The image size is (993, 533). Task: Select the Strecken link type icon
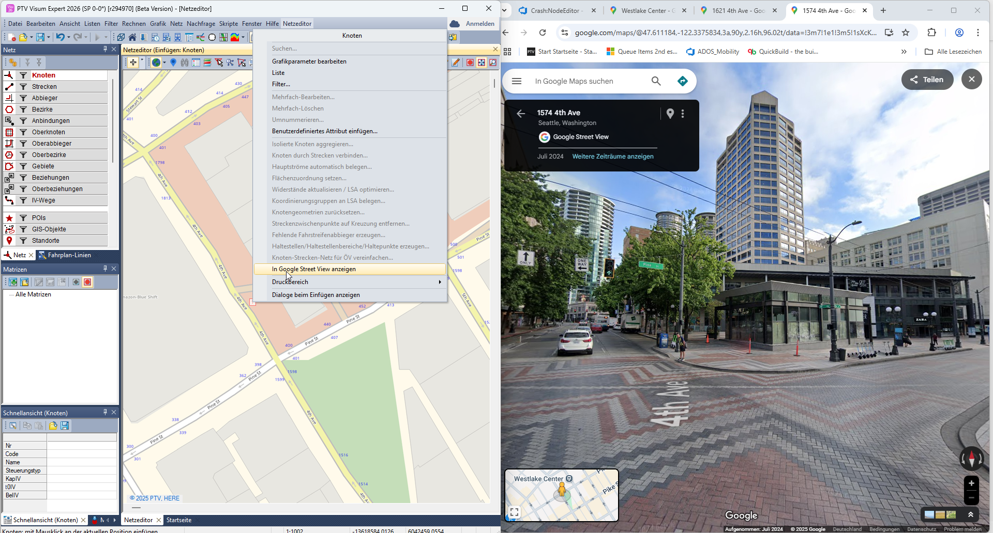point(9,87)
